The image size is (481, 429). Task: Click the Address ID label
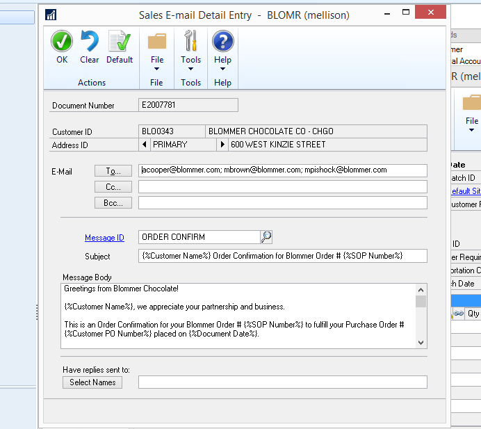[x=70, y=145]
